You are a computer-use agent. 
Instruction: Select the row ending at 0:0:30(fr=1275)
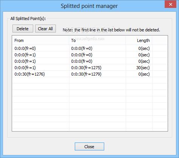[x=90, y=68]
